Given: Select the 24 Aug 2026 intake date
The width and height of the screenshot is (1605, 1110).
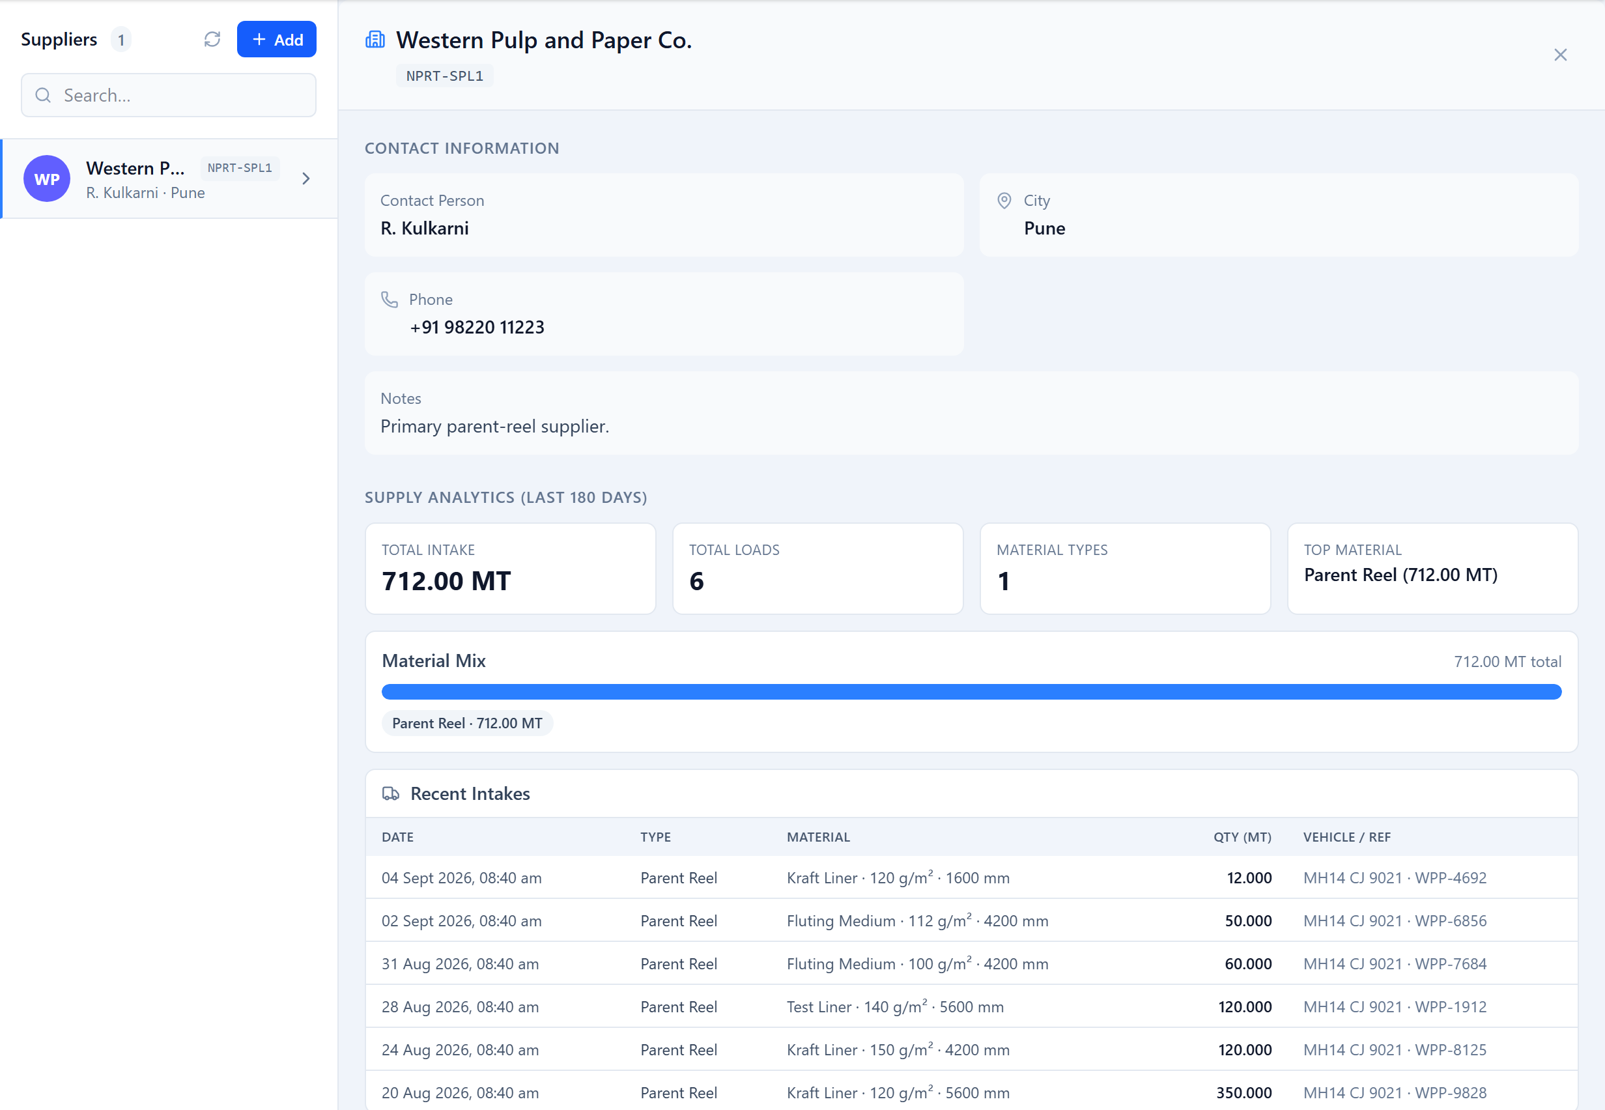Looking at the screenshot, I should tap(461, 1051).
